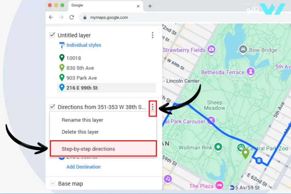This screenshot has height=194, width=291.
Task: Select Rename this layer menu option
Action: pyautogui.click(x=82, y=120)
